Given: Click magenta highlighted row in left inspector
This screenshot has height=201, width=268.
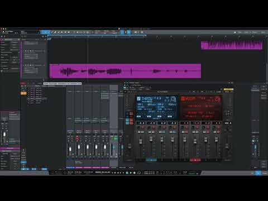Looking at the screenshot, I should point(10,149).
